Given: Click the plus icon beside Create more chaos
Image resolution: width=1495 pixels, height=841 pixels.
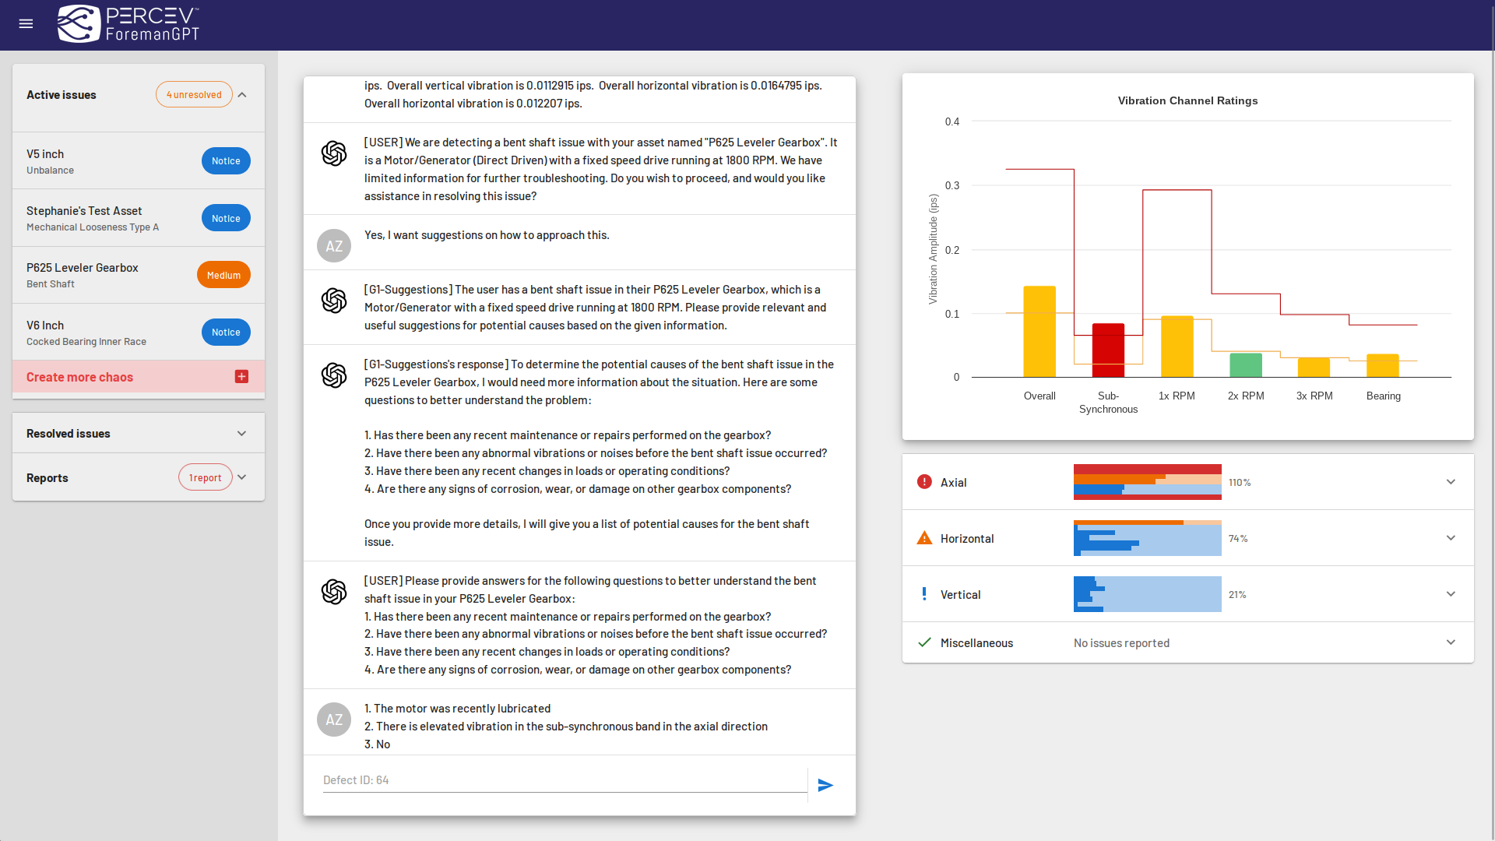Looking at the screenshot, I should 241,377.
